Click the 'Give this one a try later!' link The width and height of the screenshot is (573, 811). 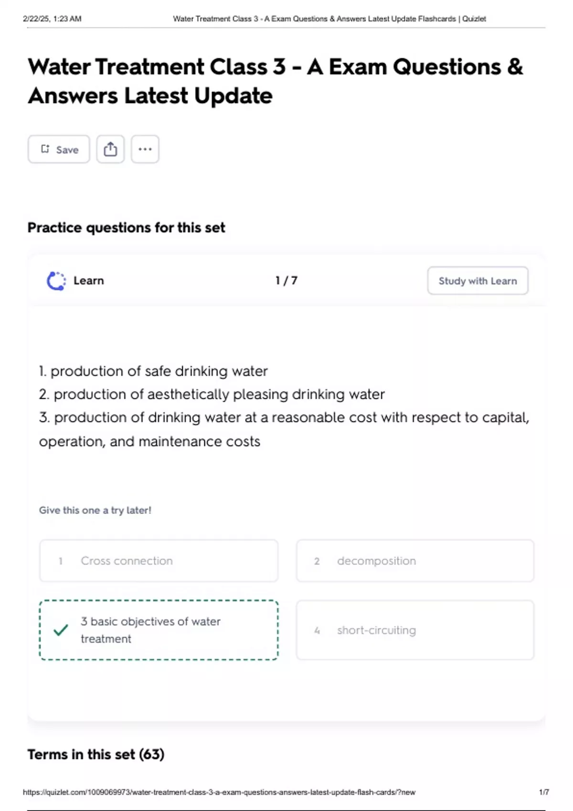pyautogui.click(x=95, y=510)
